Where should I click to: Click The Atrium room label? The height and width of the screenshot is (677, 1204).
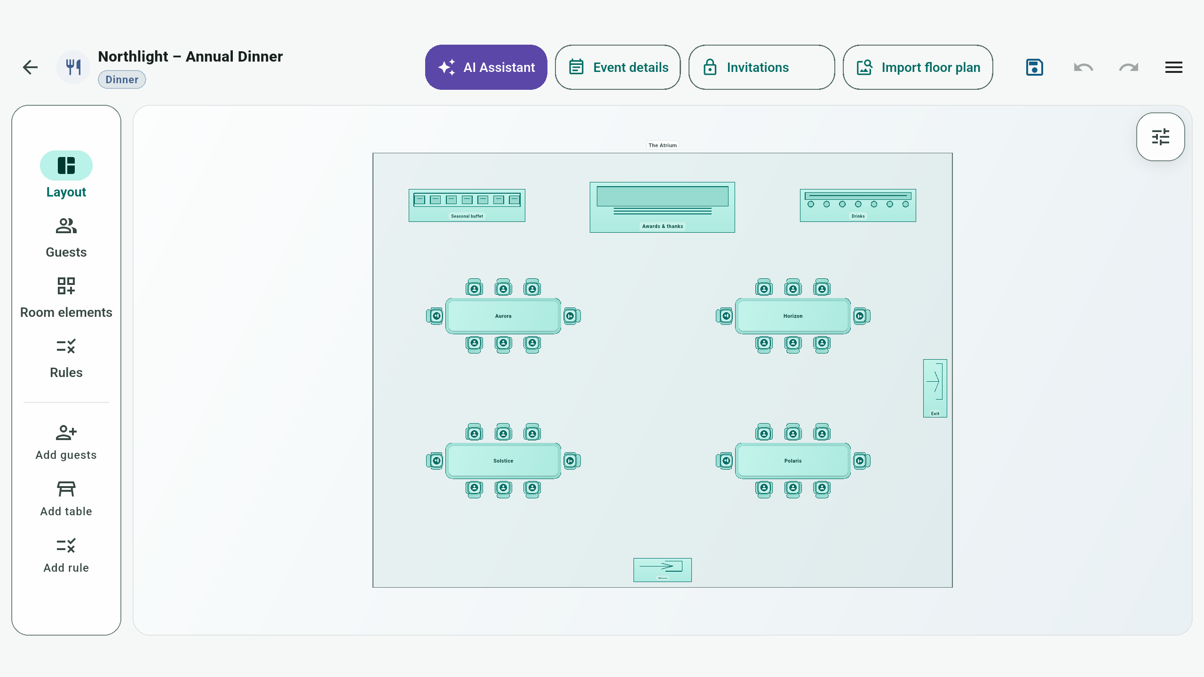(x=663, y=145)
